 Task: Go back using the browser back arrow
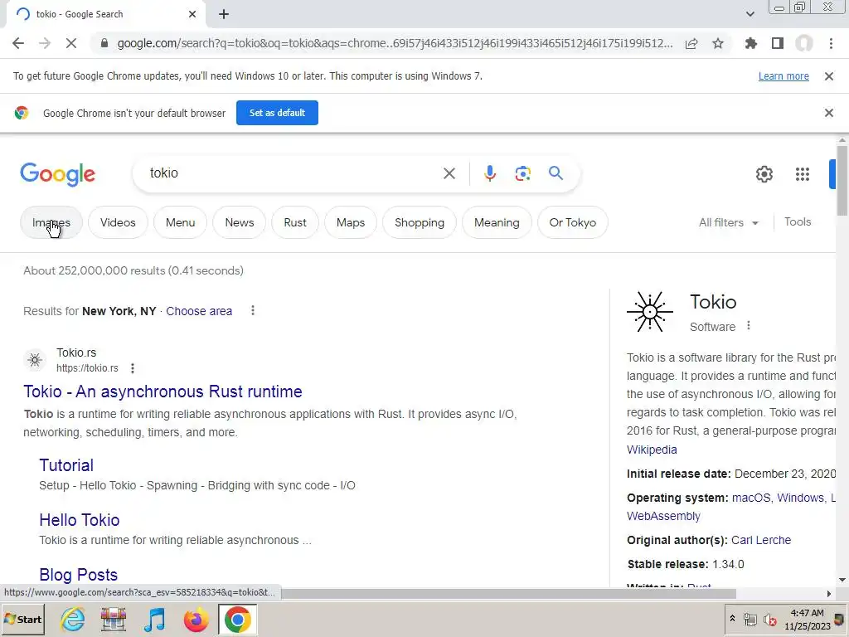pyautogui.click(x=18, y=43)
